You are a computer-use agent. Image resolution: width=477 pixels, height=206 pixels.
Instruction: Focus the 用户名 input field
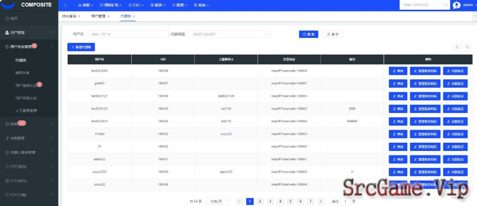pyautogui.click(x=128, y=34)
